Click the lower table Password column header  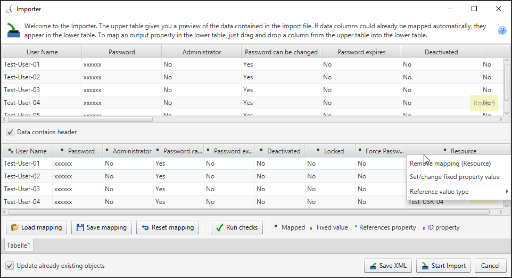tap(78, 151)
